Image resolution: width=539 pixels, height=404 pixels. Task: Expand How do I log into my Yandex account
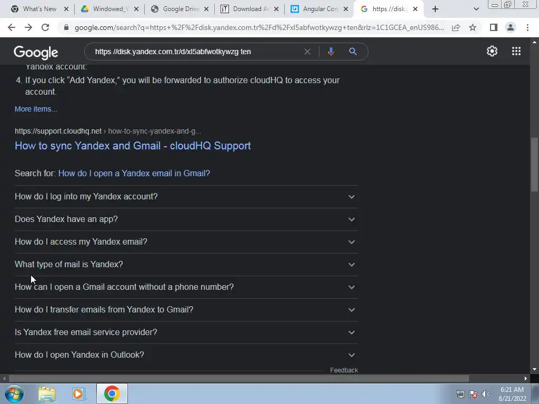[x=186, y=197]
